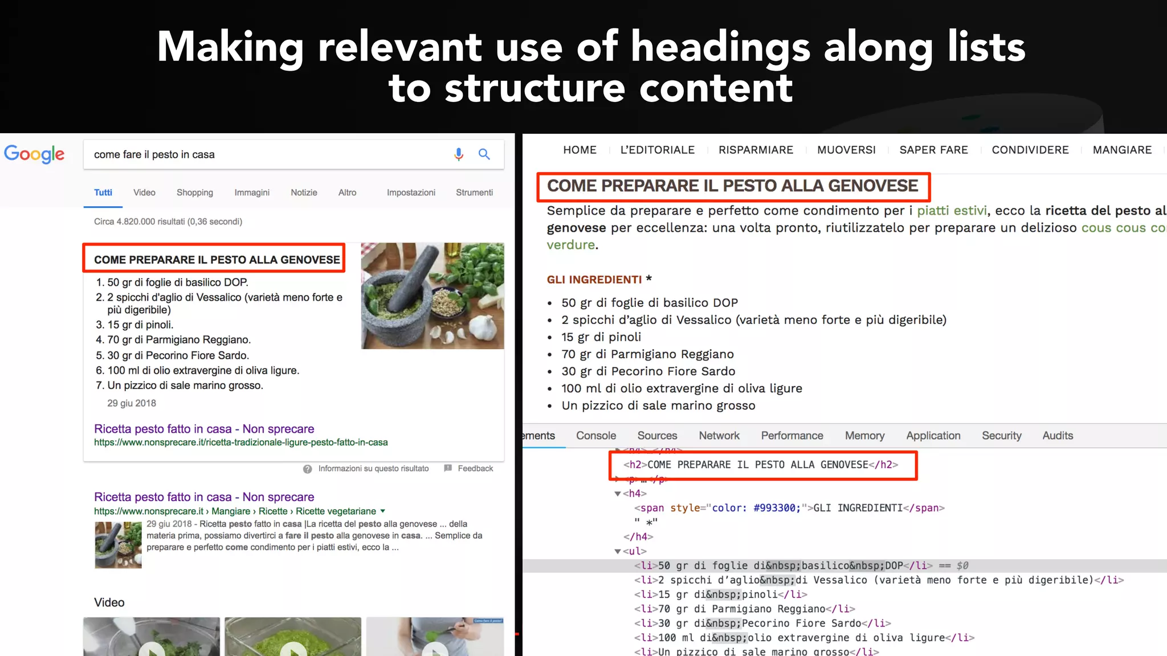Open MUOVERSI navigation item
Image resolution: width=1167 pixels, height=656 pixels.
[846, 150]
